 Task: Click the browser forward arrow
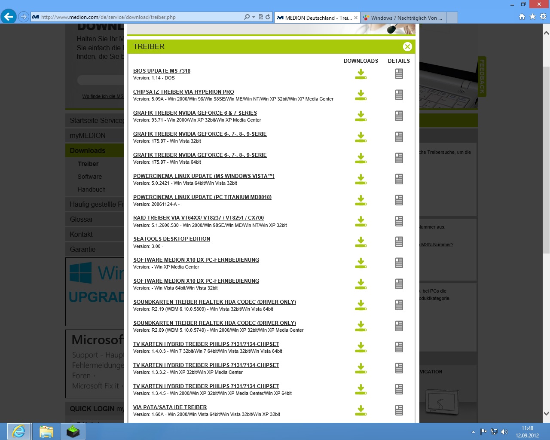pos(24,17)
